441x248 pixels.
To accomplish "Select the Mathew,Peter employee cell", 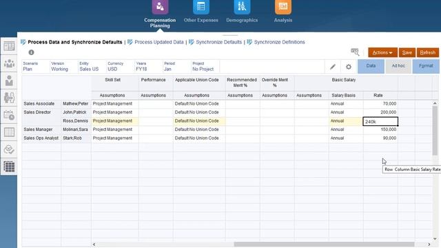I will click(76, 104).
